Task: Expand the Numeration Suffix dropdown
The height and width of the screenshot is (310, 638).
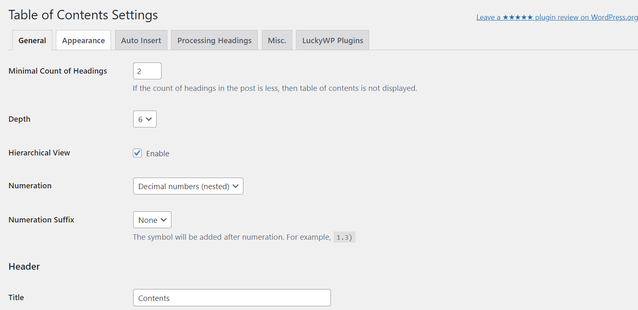Action: point(152,220)
